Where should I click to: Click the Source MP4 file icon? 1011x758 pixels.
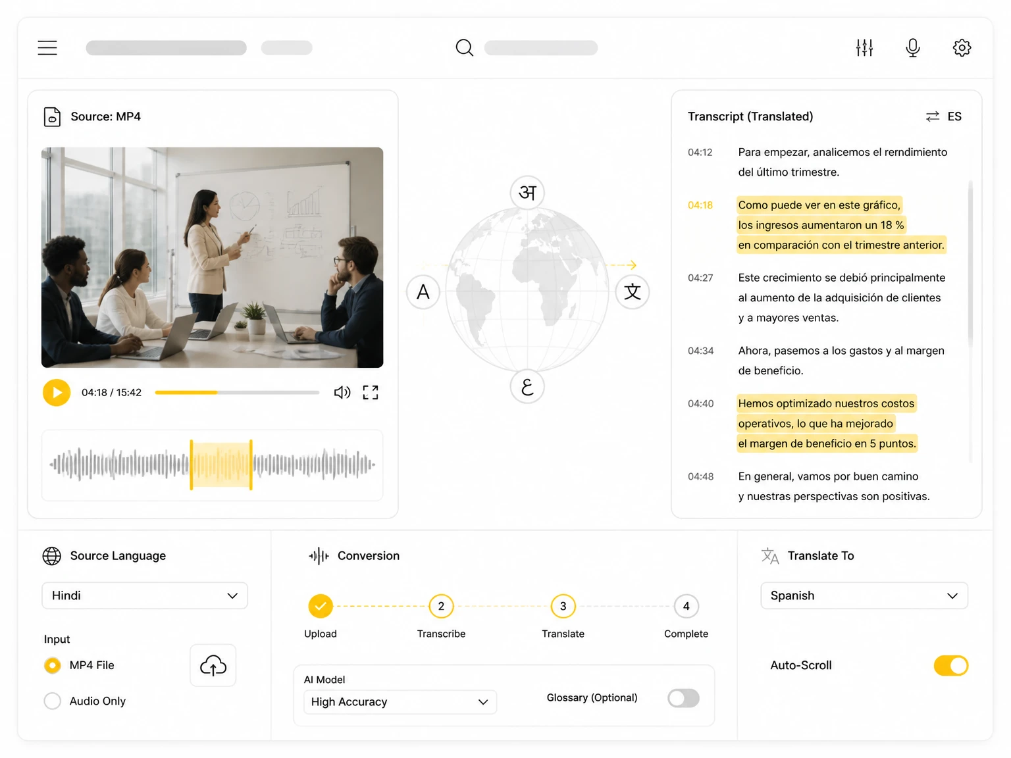(x=52, y=116)
